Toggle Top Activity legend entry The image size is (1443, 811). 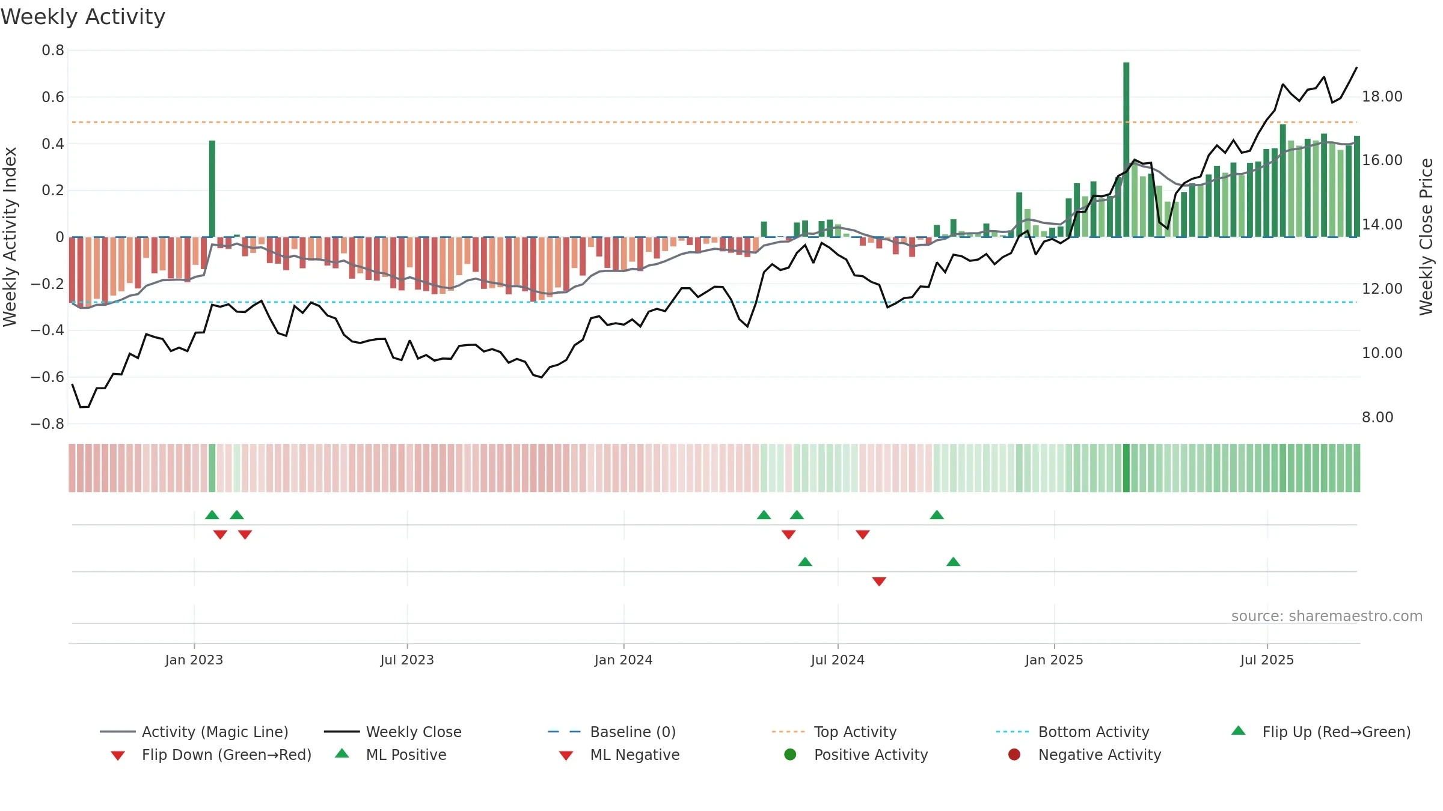click(x=834, y=732)
